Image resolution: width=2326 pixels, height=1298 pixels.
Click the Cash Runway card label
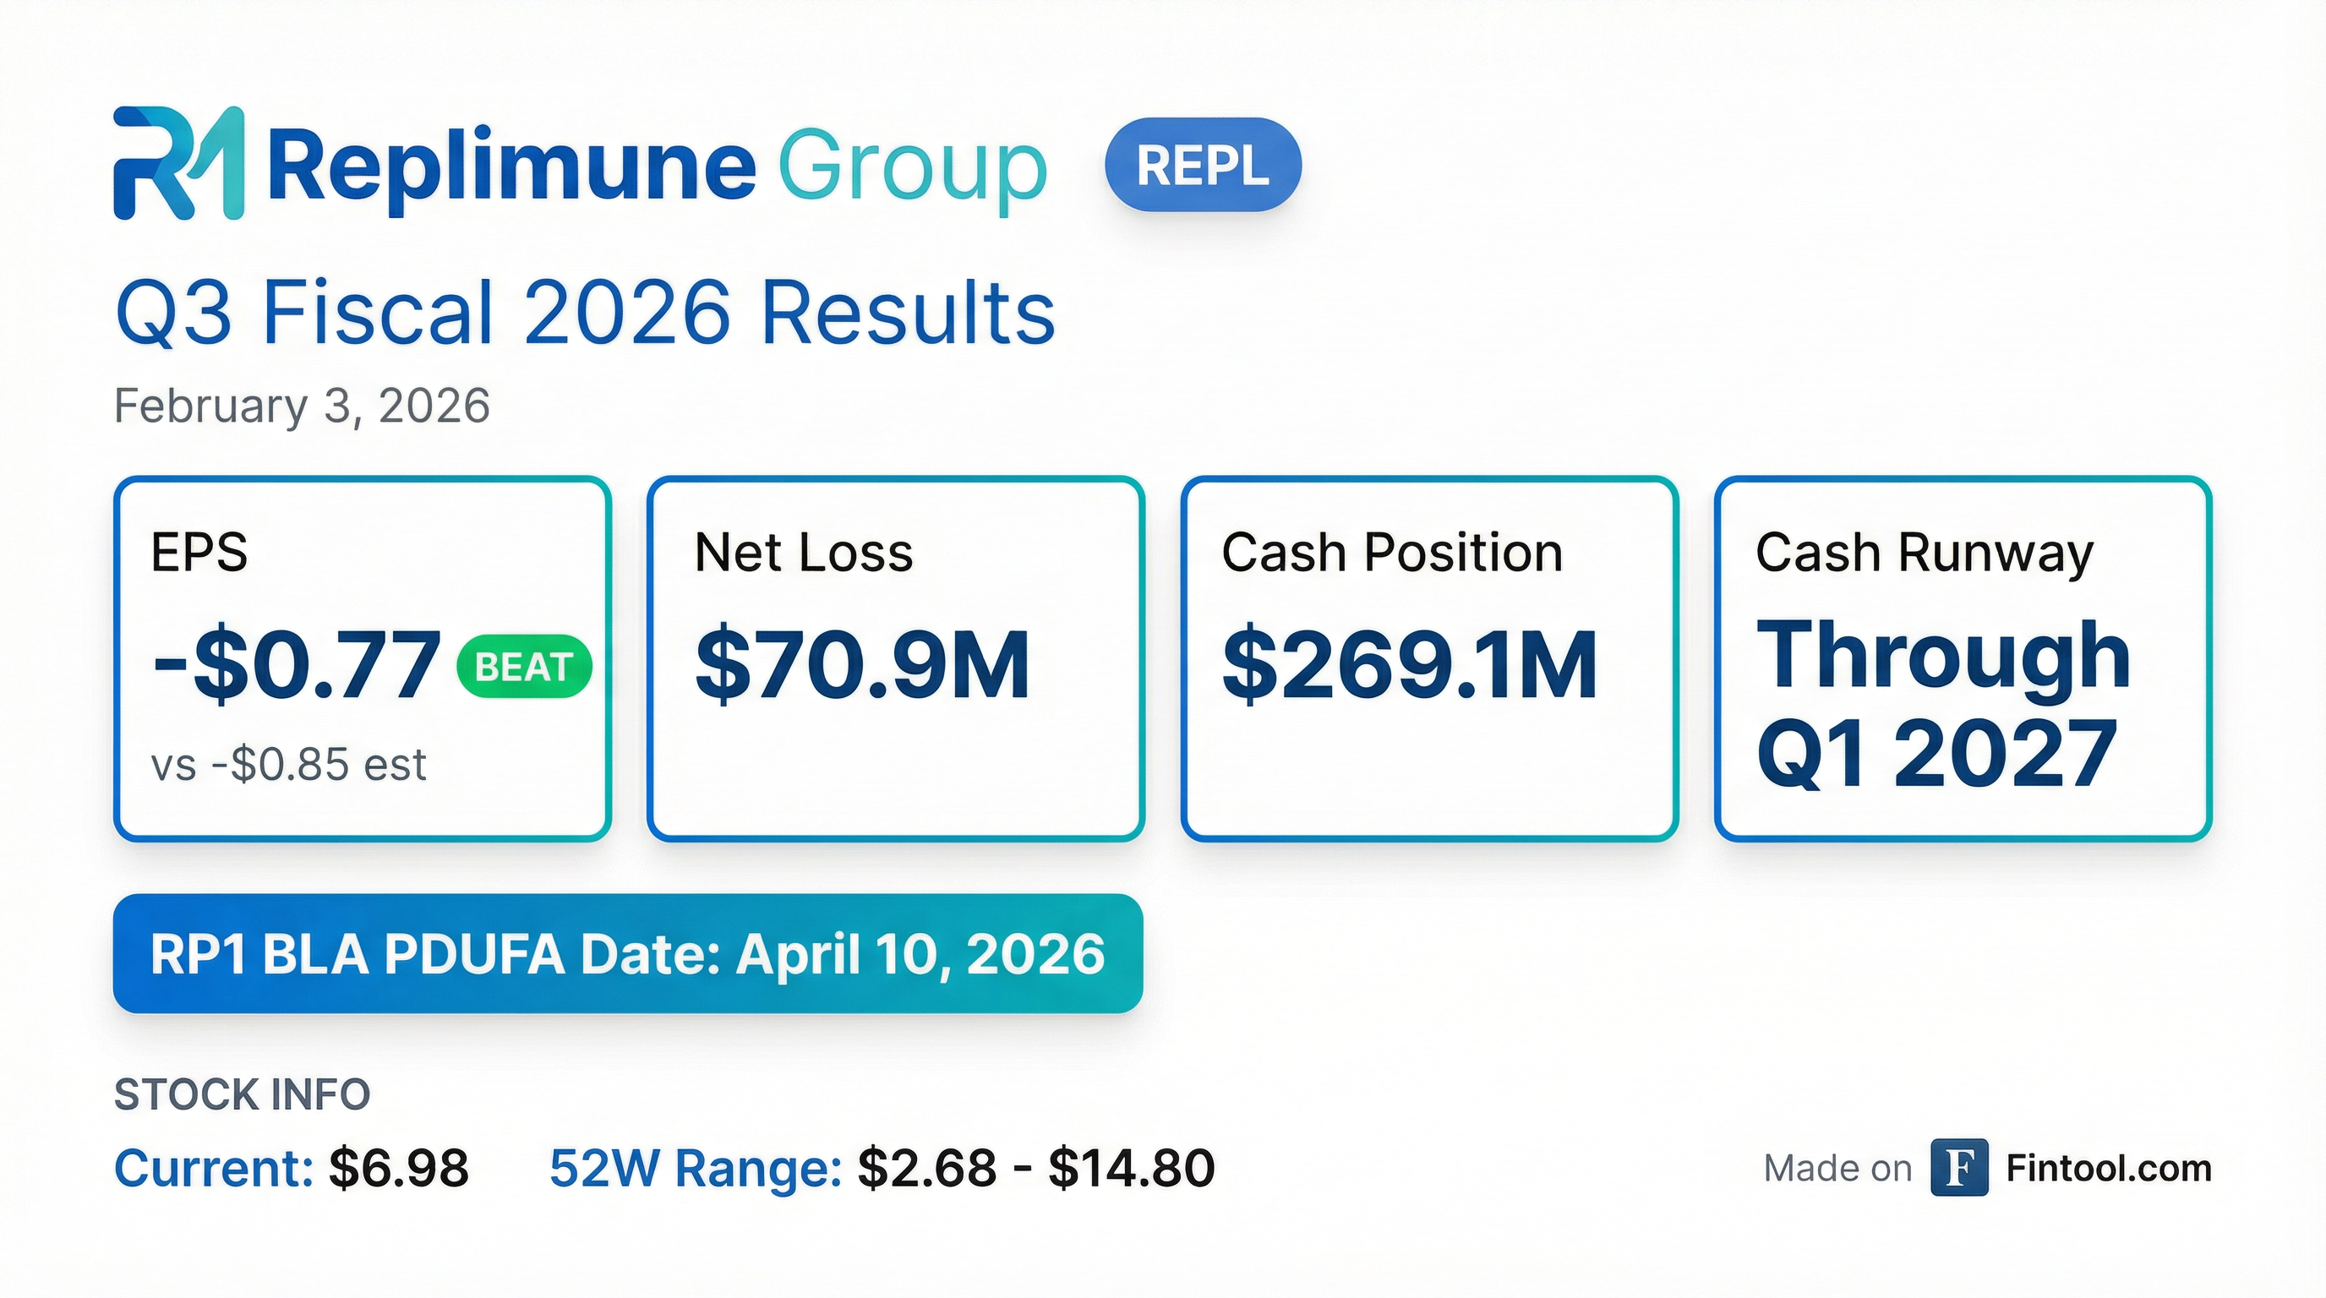click(x=1925, y=553)
